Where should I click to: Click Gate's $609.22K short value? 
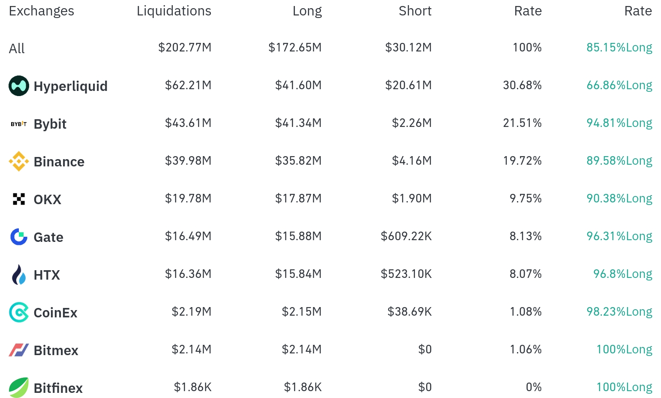406,236
